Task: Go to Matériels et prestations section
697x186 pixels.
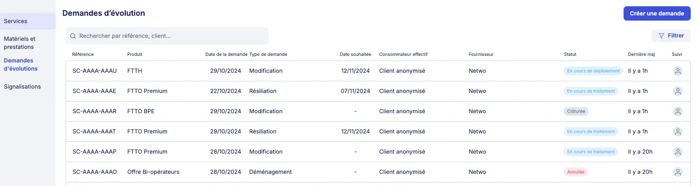Action: pos(19,43)
